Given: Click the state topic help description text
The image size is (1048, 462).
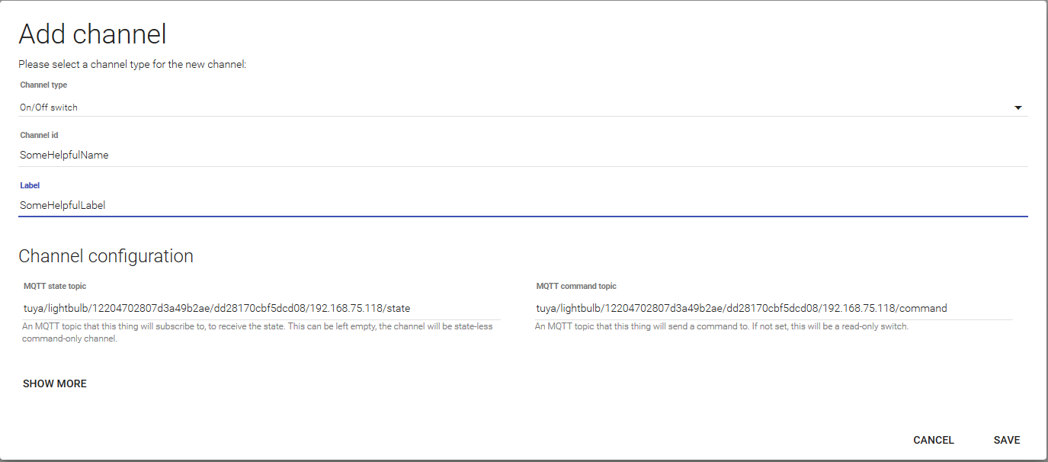Looking at the screenshot, I should [x=257, y=332].
